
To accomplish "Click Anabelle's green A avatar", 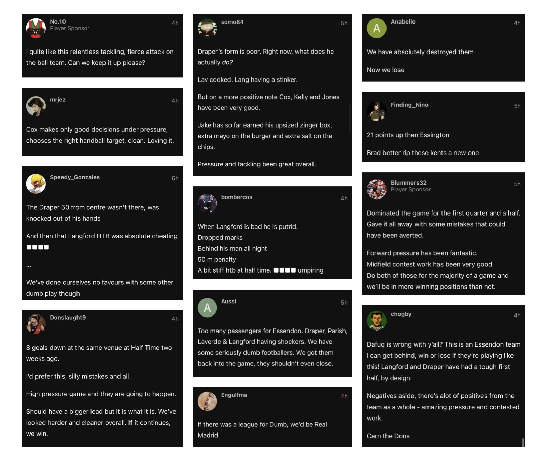I will [377, 28].
